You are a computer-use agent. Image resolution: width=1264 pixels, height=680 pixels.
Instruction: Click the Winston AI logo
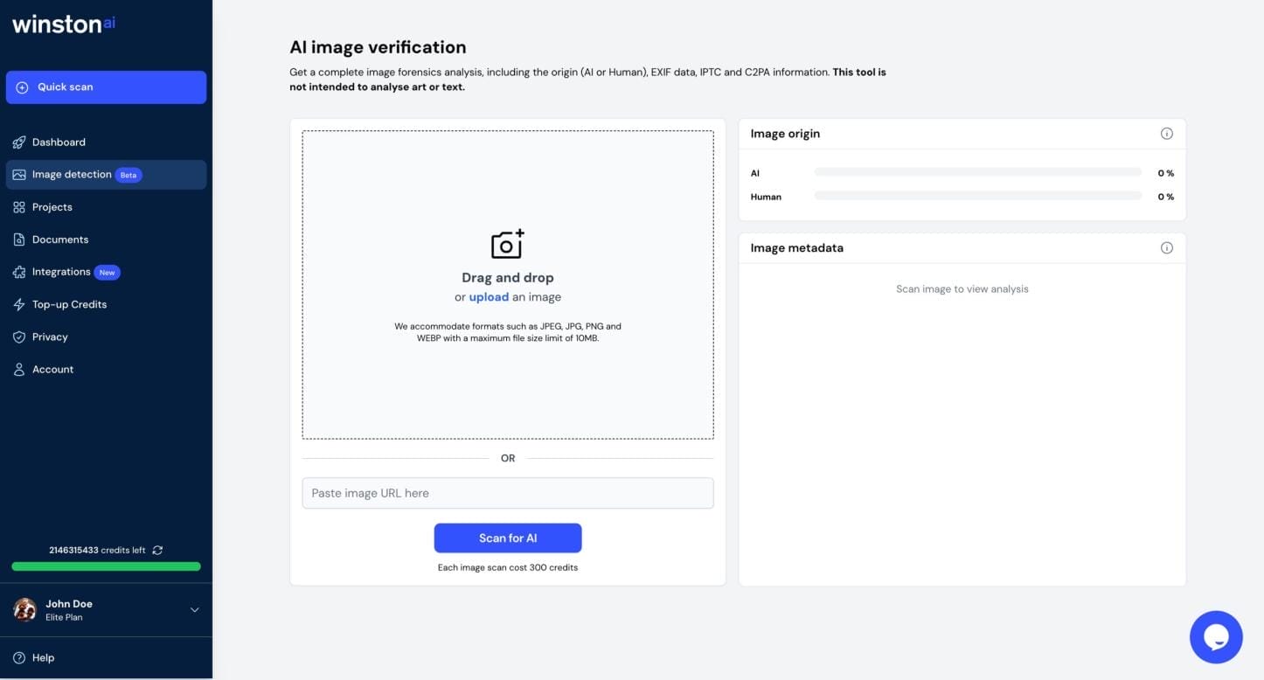click(x=62, y=24)
